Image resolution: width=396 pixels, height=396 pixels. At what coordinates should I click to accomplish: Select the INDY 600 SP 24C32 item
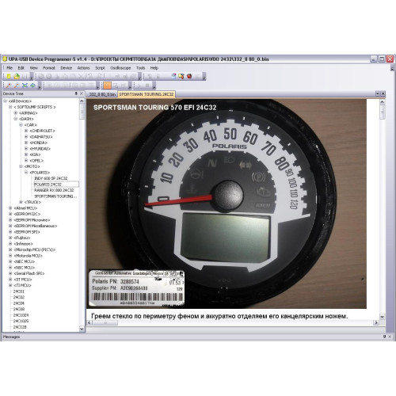click(x=51, y=178)
